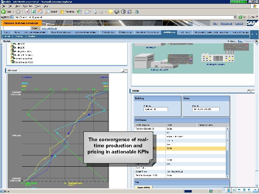Open the portal Help link
This screenshot has width=259, height=194.
coord(215,24)
